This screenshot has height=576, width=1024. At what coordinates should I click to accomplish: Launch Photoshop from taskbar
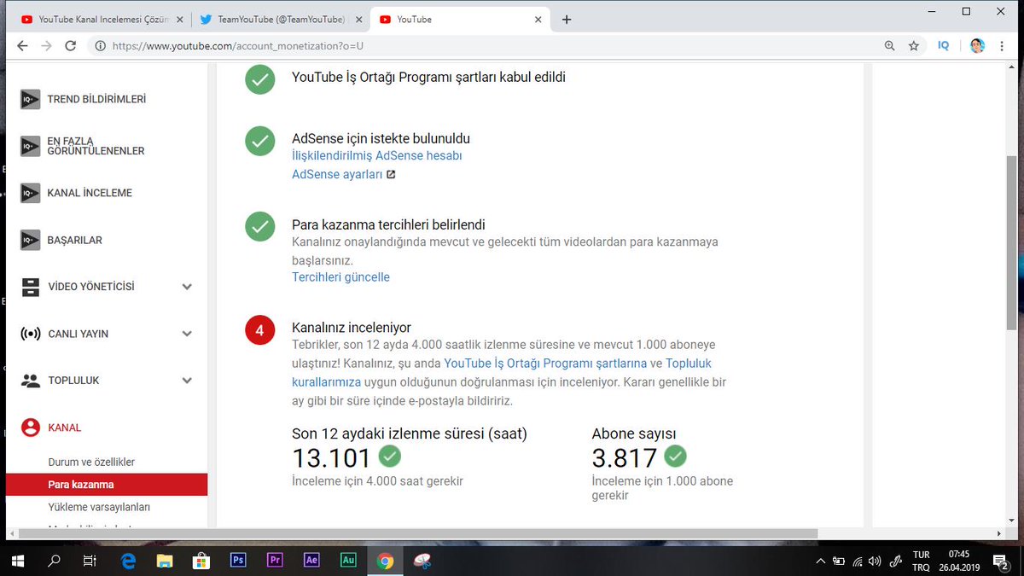tap(239, 561)
